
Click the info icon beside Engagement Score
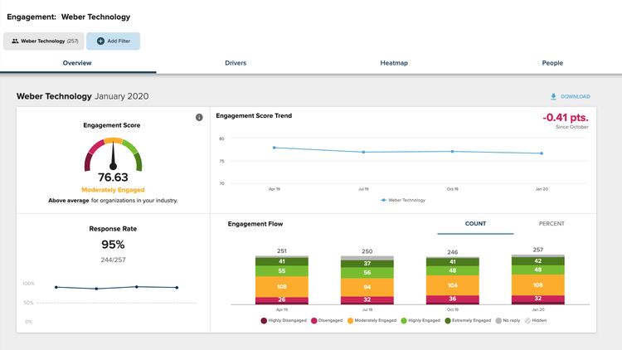pos(199,118)
